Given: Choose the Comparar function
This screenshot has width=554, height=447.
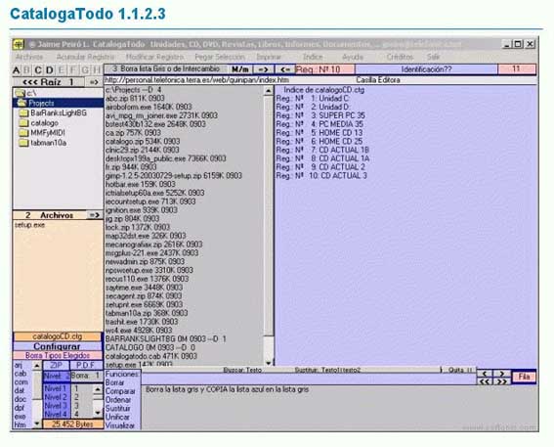Looking at the screenshot, I should point(120,391).
